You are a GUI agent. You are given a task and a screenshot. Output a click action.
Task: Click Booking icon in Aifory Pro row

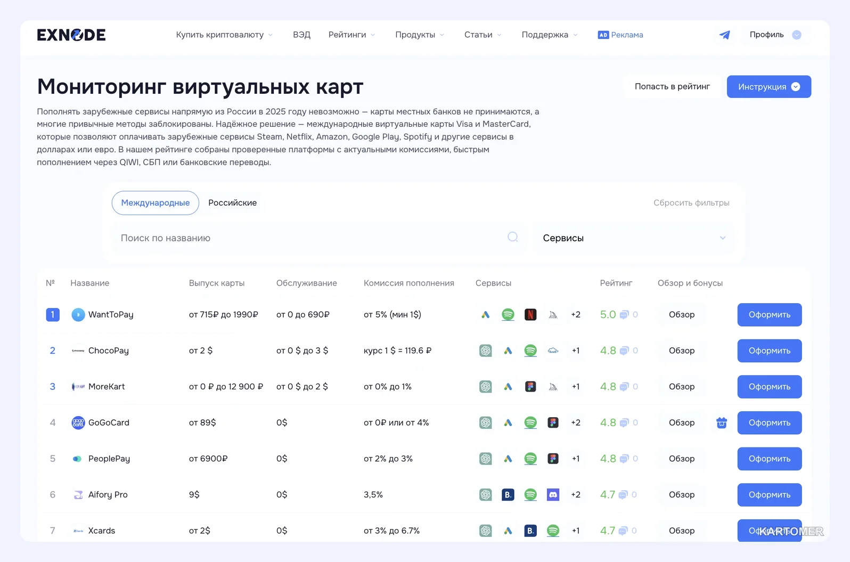pyautogui.click(x=508, y=494)
